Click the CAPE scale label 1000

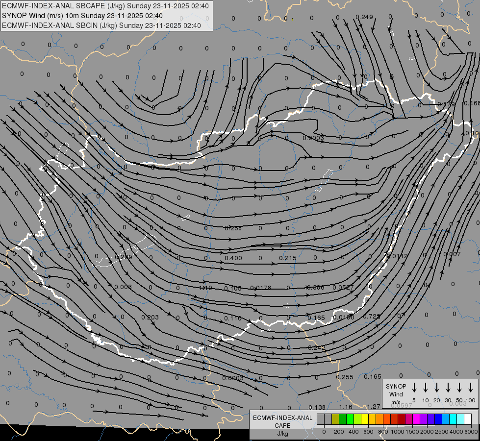click(397, 432)
